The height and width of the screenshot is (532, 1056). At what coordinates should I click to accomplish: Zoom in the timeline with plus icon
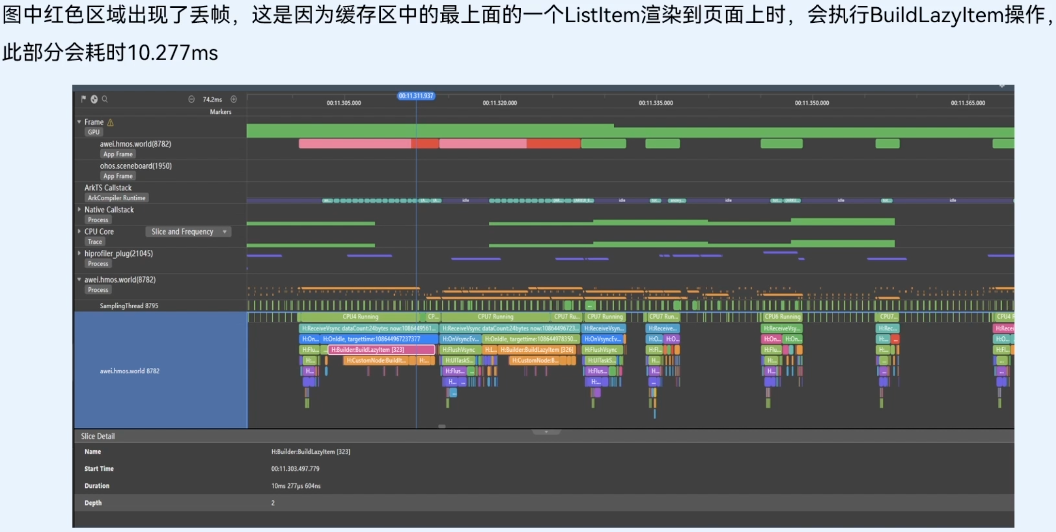pos(234,99)
